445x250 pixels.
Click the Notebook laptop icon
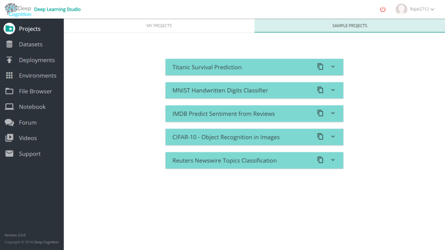(x=9, y=107)
